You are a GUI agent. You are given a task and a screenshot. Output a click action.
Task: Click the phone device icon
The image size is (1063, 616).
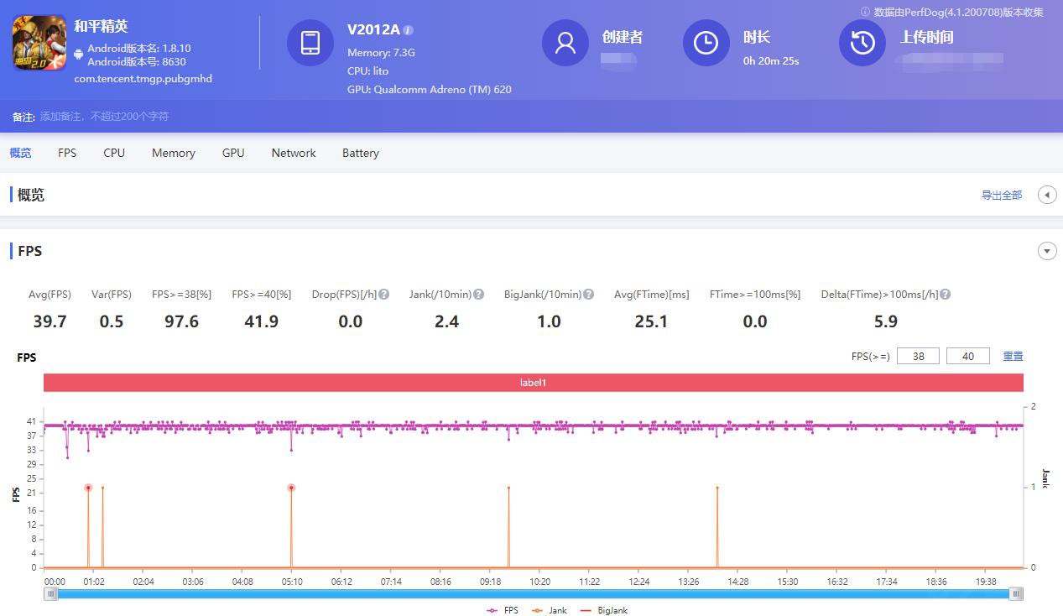[310, 43]
